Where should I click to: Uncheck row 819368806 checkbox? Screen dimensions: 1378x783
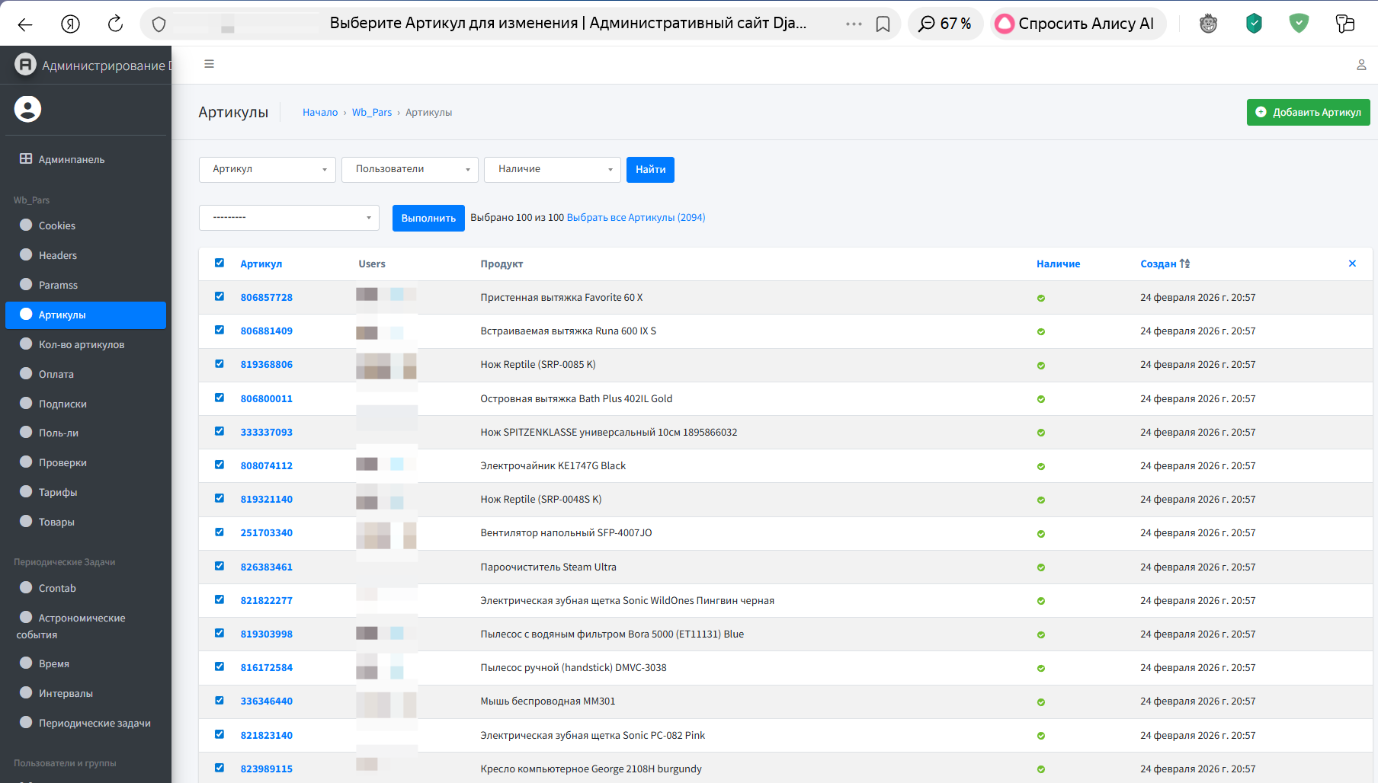(220, 363)
